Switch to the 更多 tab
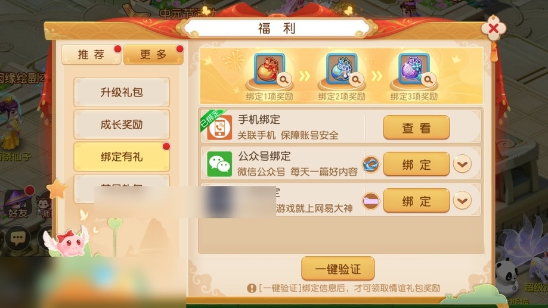Viewport: 548px width, 308px height. click(x=153, y=54)
